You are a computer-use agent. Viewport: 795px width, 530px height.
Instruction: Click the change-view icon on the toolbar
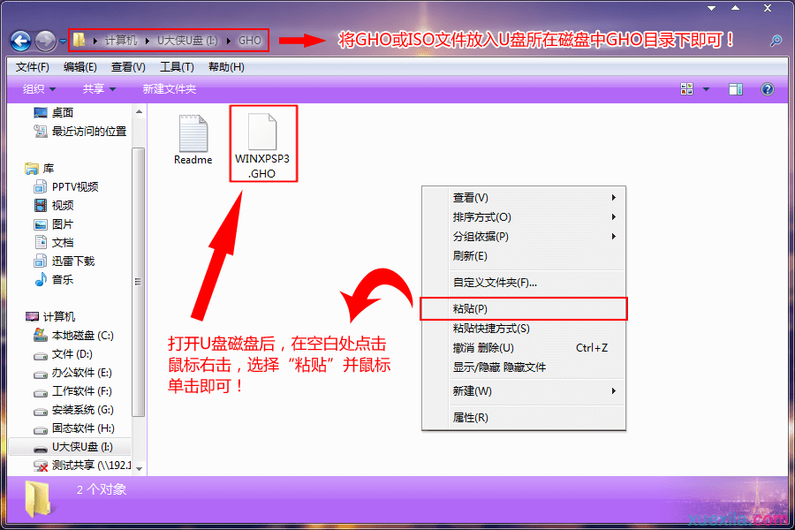tap(687, 88)
